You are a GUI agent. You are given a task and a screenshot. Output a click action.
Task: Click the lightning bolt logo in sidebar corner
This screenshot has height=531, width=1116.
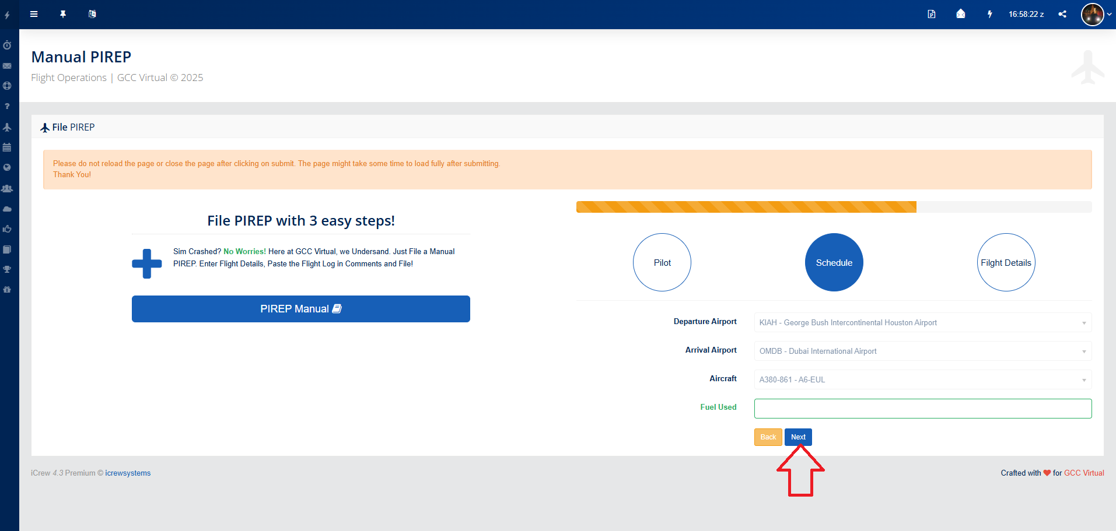[x=7, y=15]
